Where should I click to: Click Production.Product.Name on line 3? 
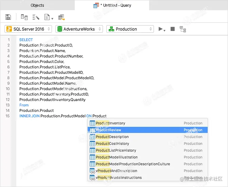point(42,51)
